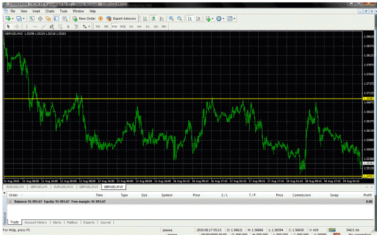Open the chart templates dropdown
377x235 pixels.
[231, 19]
